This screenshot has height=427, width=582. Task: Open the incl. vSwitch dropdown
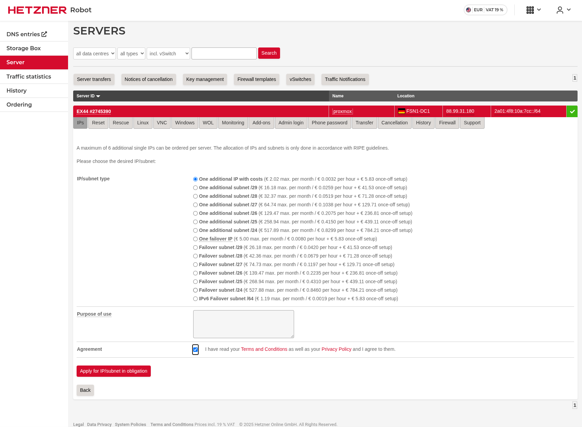(x=168, y=53)
